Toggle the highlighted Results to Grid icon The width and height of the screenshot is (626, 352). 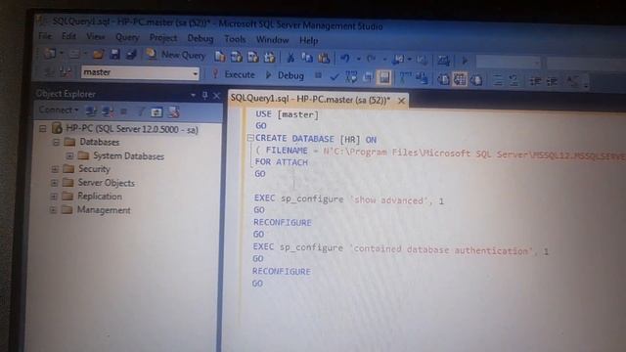coord(460,79)
